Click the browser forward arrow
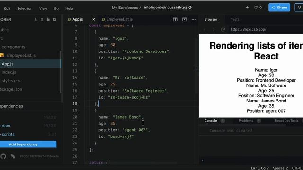The image size is (303, 170). (214, 29)
